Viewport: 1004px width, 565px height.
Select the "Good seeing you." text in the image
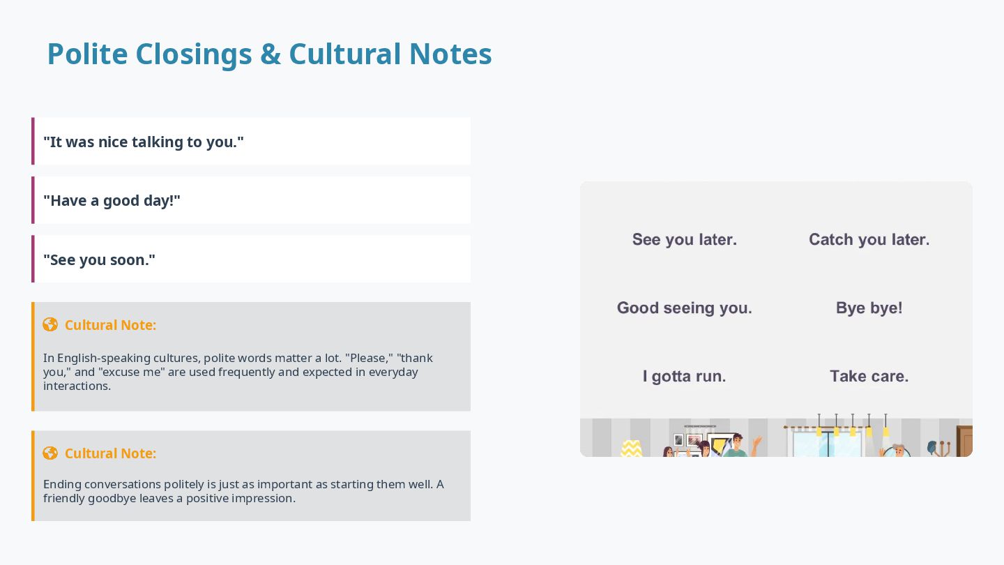pos(685,308)
